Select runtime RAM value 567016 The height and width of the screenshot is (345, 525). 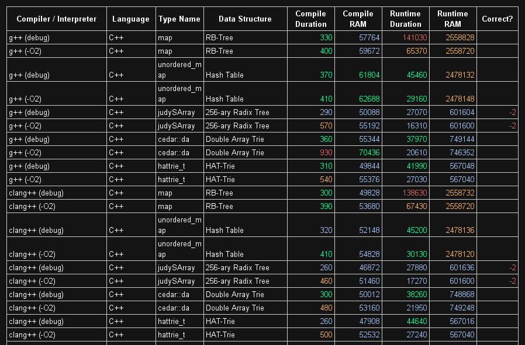[462, 321]
